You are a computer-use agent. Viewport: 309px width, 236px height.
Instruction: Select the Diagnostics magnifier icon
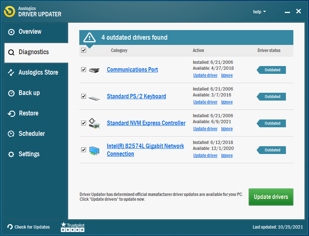[x=12, y=52]
